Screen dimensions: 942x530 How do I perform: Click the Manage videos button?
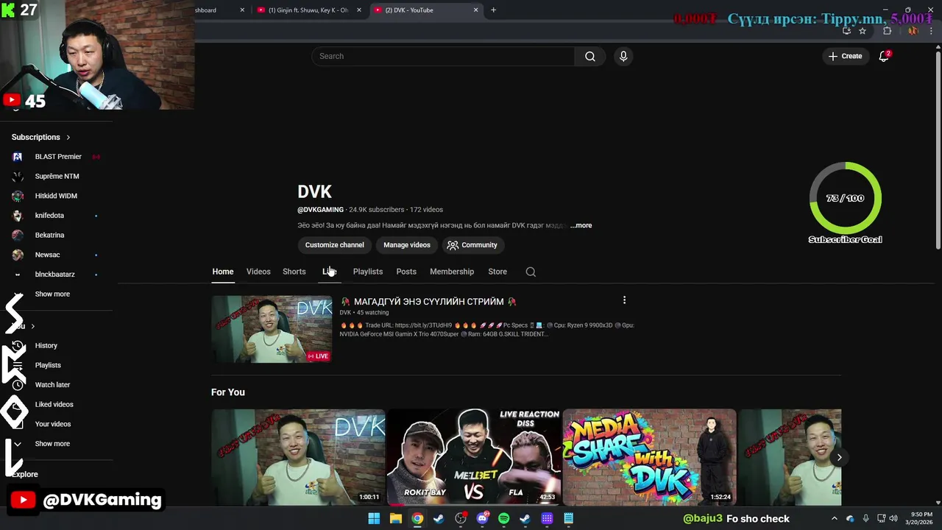click(407, 245)
